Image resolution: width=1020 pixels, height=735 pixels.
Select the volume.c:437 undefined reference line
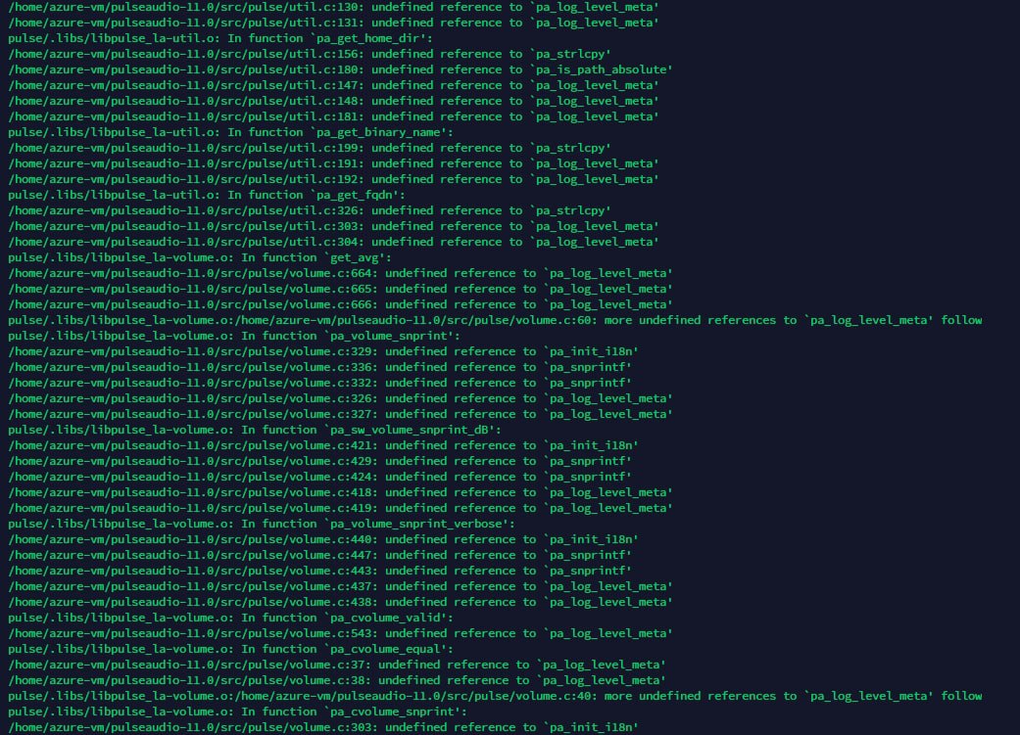[x=340, y=585]
